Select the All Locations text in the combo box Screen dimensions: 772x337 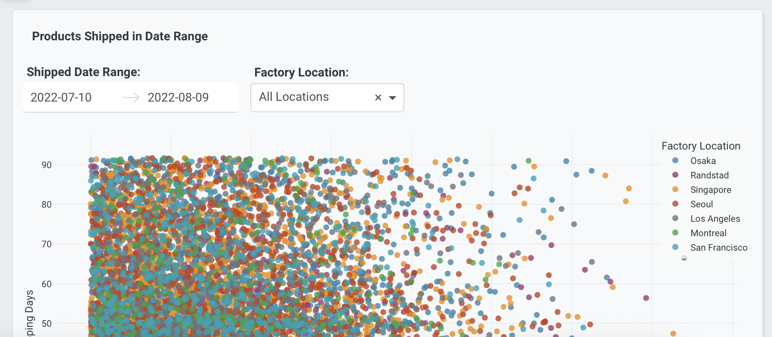pyautogui.click(x=294, y=97)
